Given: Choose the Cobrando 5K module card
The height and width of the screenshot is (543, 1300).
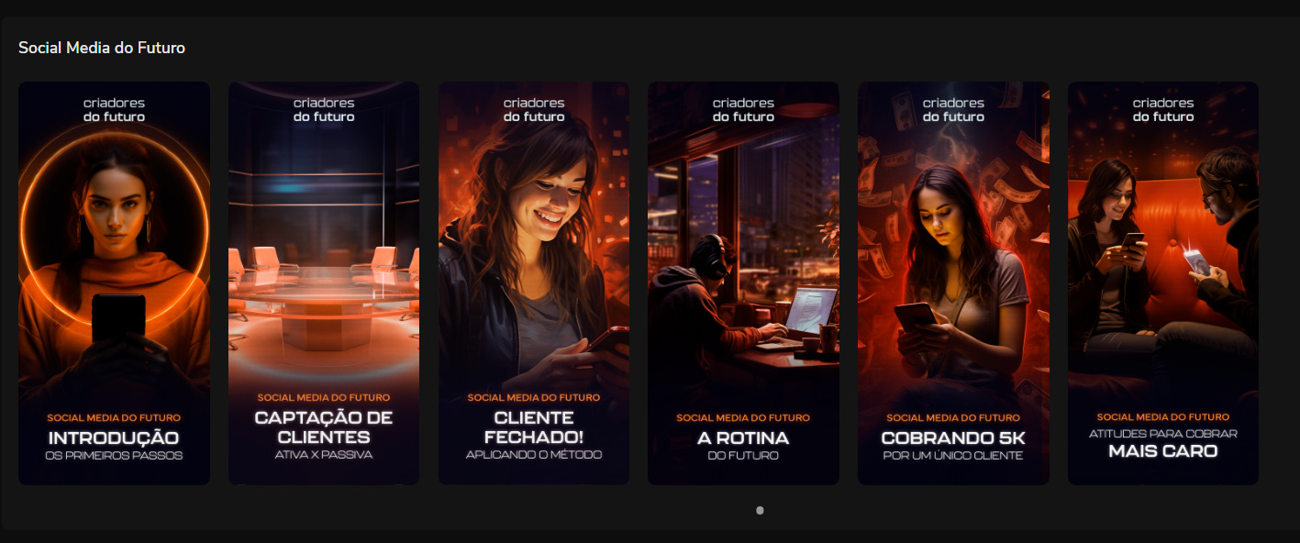Looking at the screenshot, I should pyautogui.click(x=953, y=283).
